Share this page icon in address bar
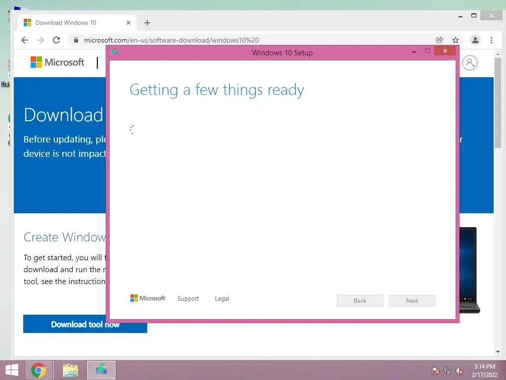This screenshot has width=506, height=380. click(439, 40)
